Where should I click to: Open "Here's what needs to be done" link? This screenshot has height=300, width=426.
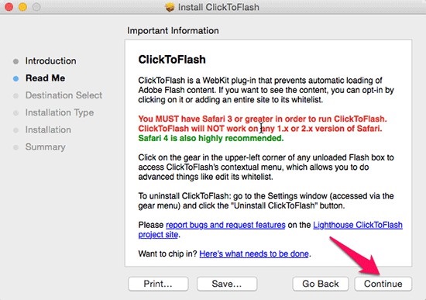(254, 253)
